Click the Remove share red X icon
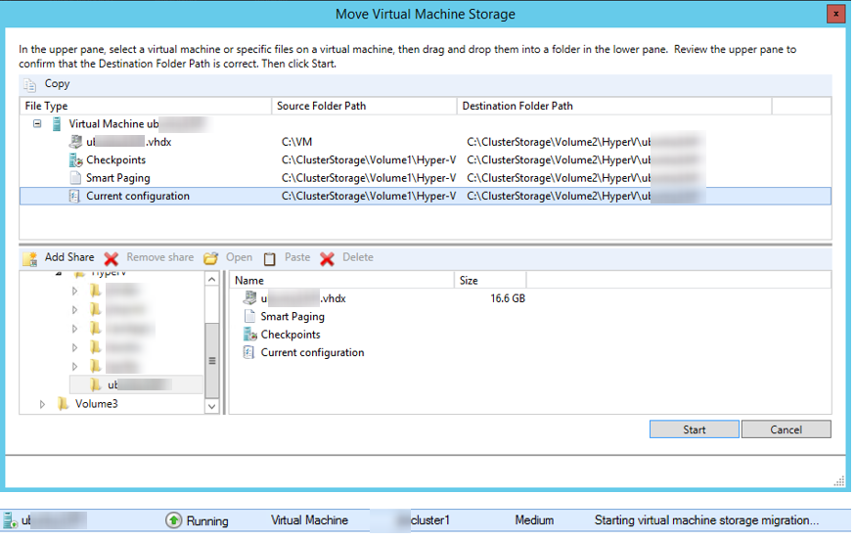This screenshot has height=540, width=855. [112, 259]
